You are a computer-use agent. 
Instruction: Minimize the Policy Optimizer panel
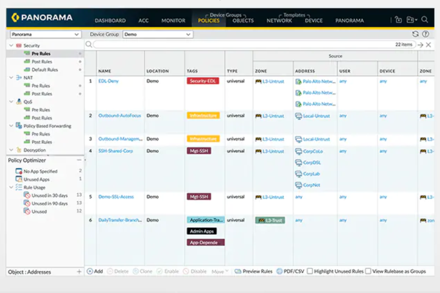pyautogui.click(x=79, y=160)
